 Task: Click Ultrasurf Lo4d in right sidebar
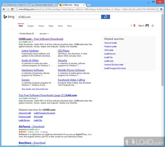pos(110,43)
